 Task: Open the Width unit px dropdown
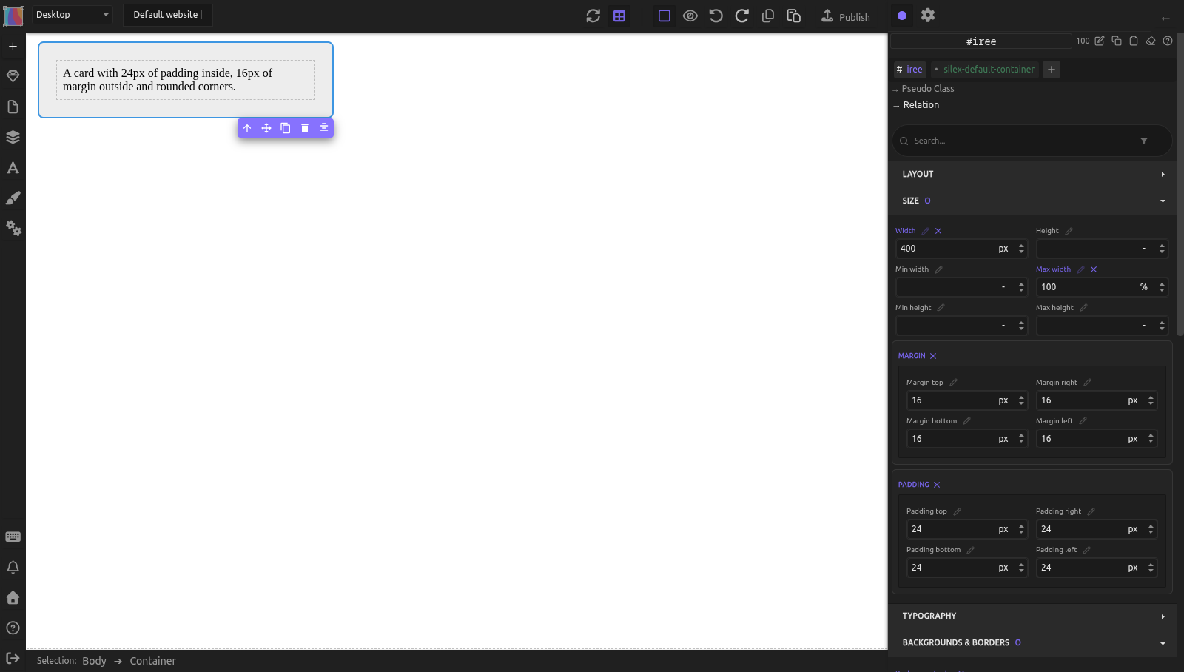click(x=1003, y=249)
